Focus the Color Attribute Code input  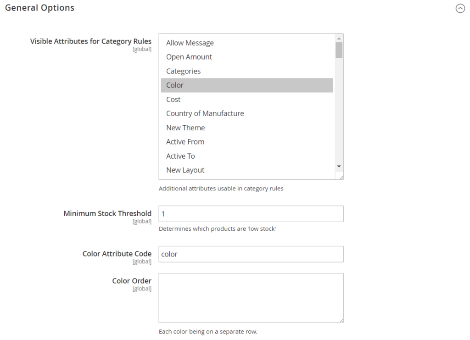251,254
